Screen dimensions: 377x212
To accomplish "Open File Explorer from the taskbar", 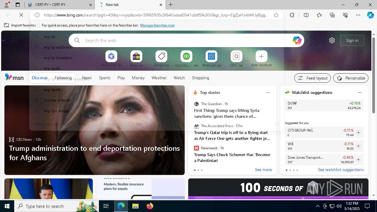I will tap(135, 206).
